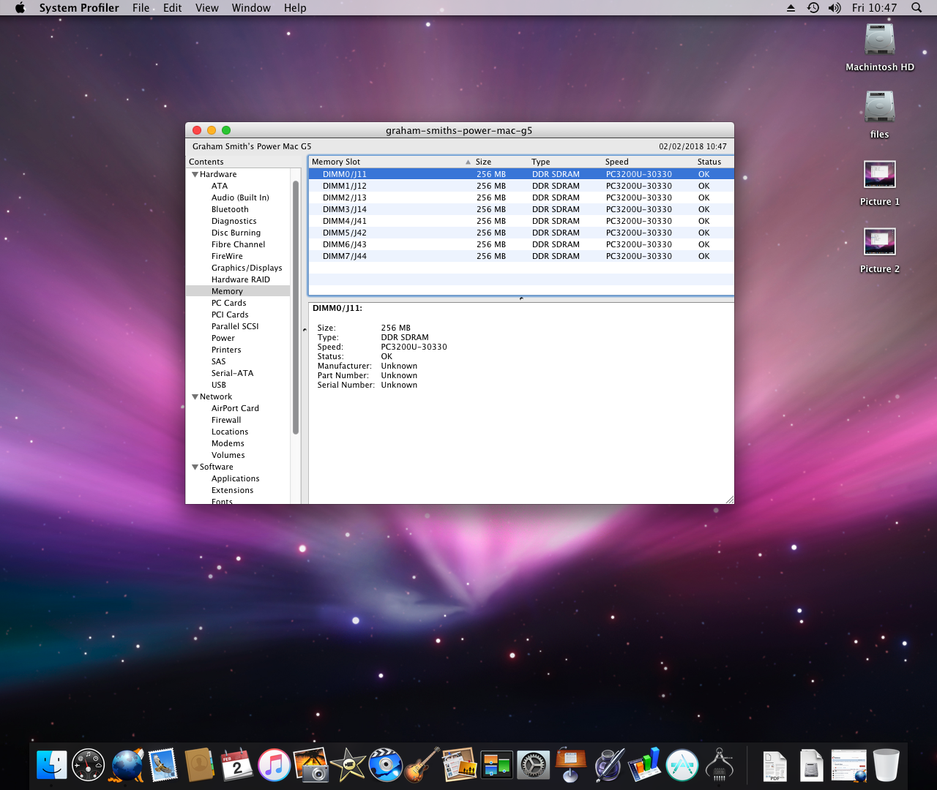Select the files drive on desktop
The width and height of the screenshot is (937, 790).
[x=880, y=108]
